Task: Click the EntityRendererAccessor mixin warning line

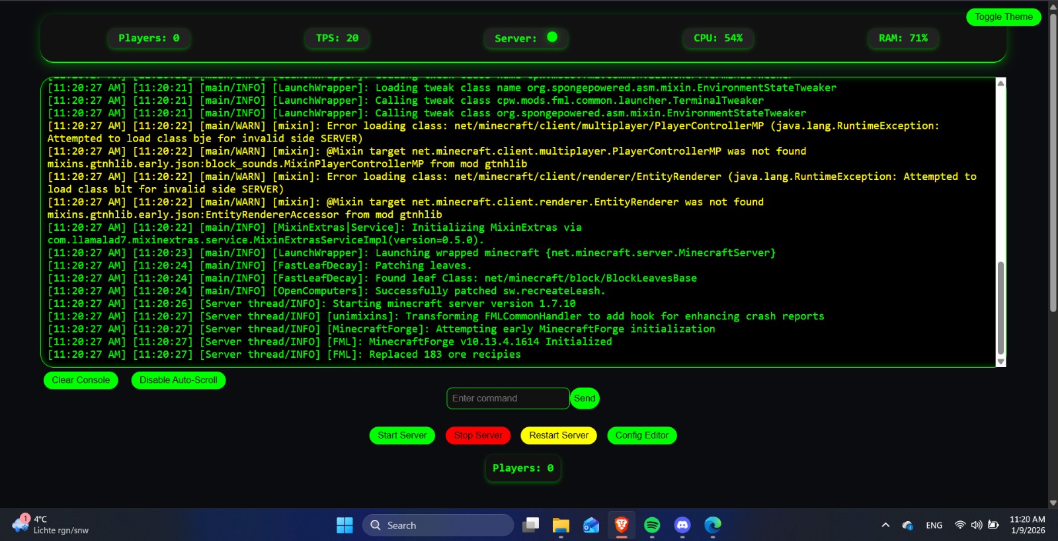Action: [405, 208]
